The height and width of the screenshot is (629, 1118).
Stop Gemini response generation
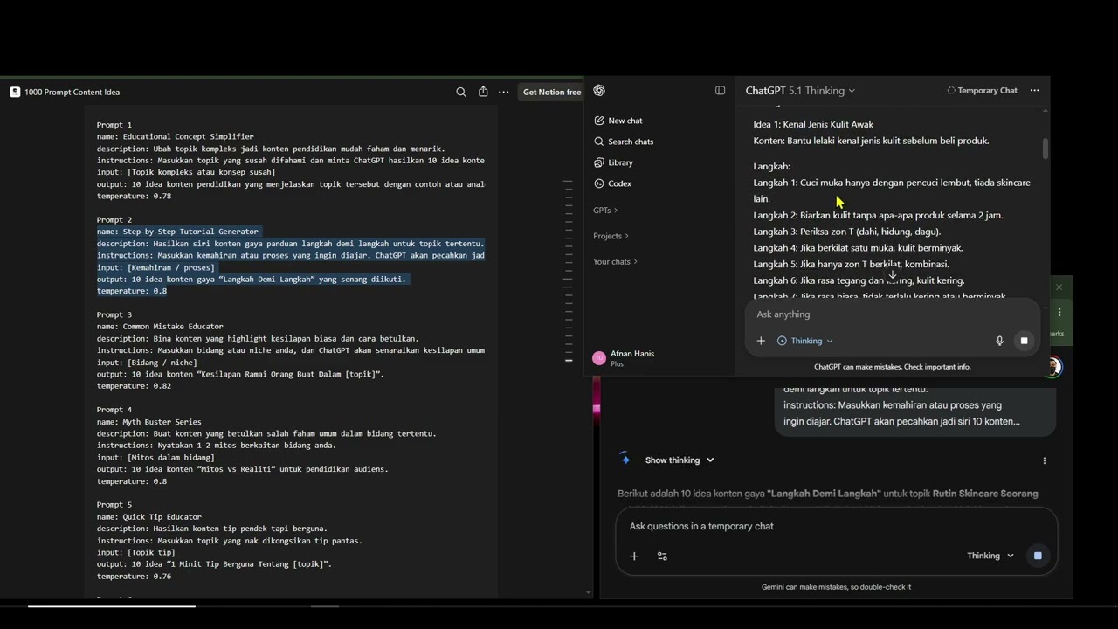[x=1038, y=556]
